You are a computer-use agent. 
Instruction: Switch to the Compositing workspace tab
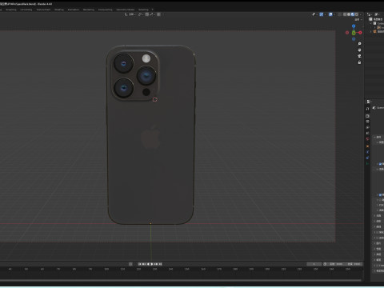[x=106, y=10]
